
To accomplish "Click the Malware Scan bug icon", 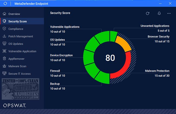I will 4,66.
